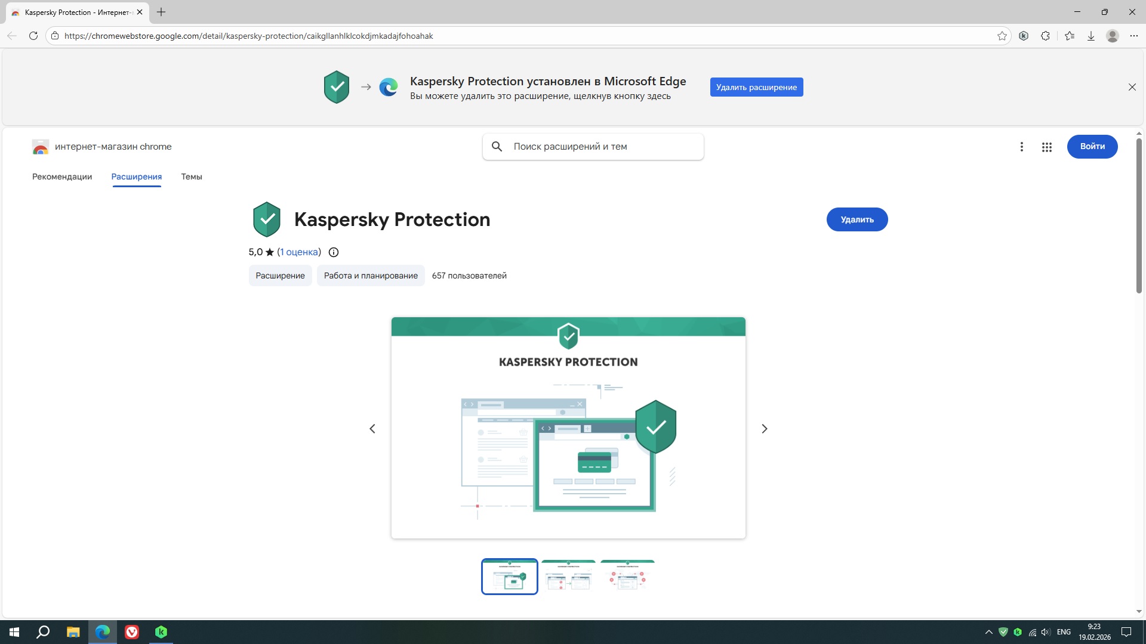The height and width of the screenshot is (644, 1146).
Task: Click the blue Удалить button
Action: point(857,219)
